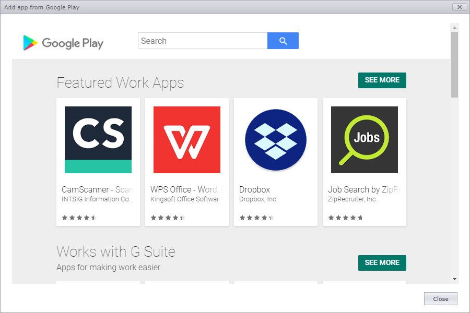Image resolution: width=470 pixels, height=313 pixels.
Task: Click the blue magnifier search button
Action: click(x=283, y=41)
